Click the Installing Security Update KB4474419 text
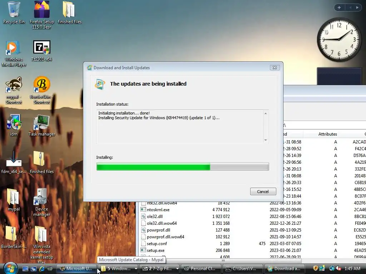The height and width of the screenshot is (274, 366). [159, 118]
